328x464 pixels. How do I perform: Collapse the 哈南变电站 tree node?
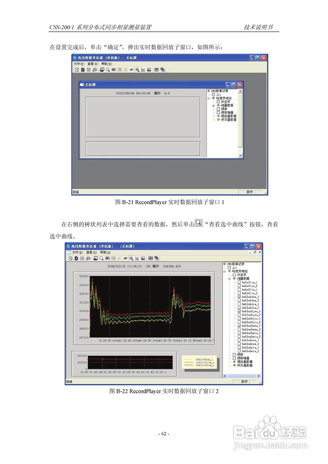click(x=224, y=272)
